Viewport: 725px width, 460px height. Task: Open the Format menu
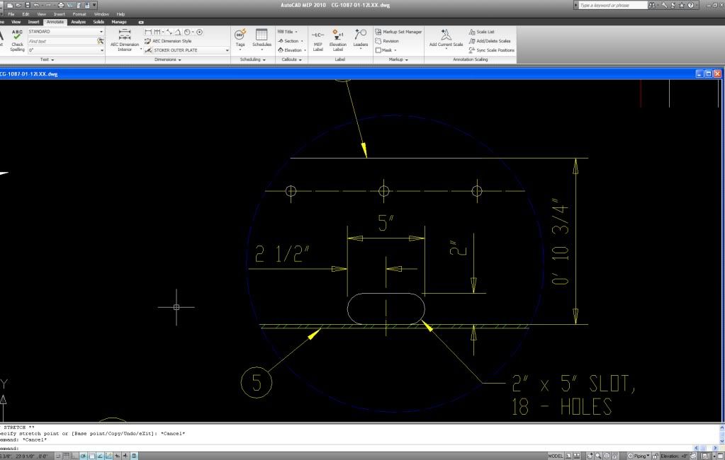click(79, 14)
